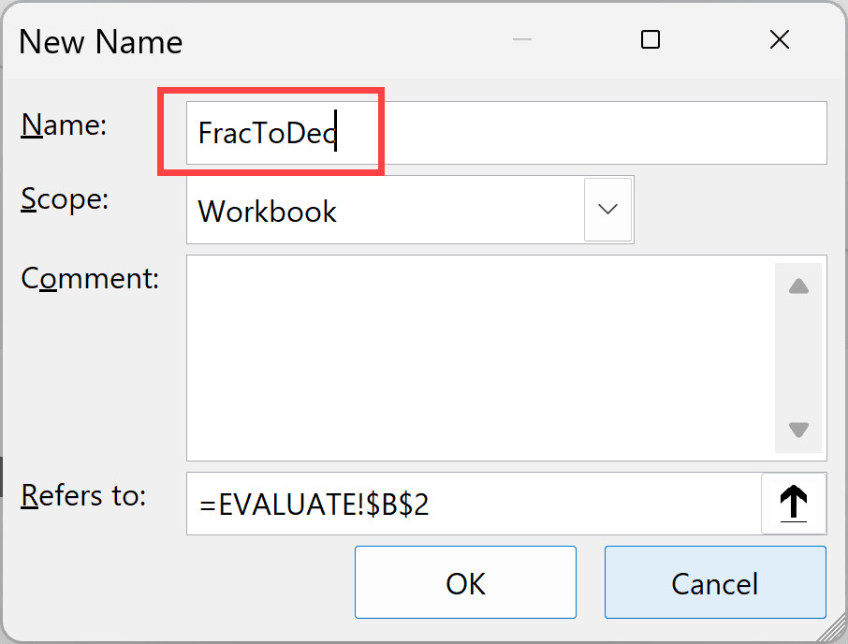Click the range selector arrow beside Refers to
This screenshot has width=848, height=644.
coord(793,504)
